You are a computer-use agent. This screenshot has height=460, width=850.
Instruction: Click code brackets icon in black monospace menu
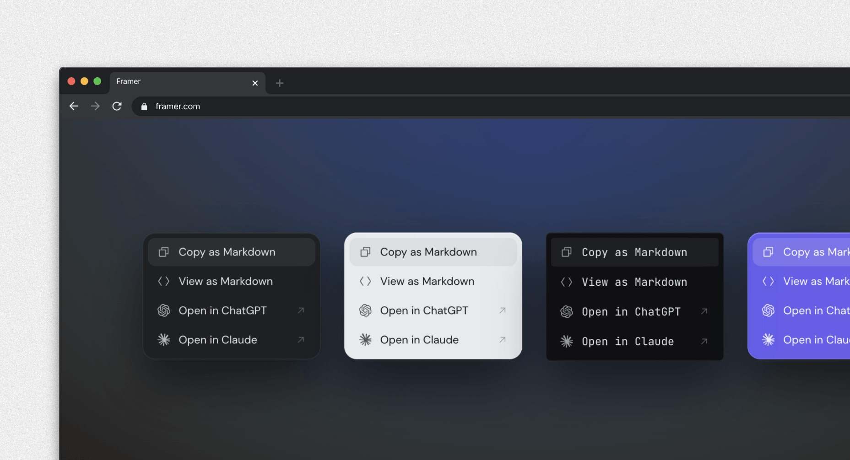click(x=567, y=282)
